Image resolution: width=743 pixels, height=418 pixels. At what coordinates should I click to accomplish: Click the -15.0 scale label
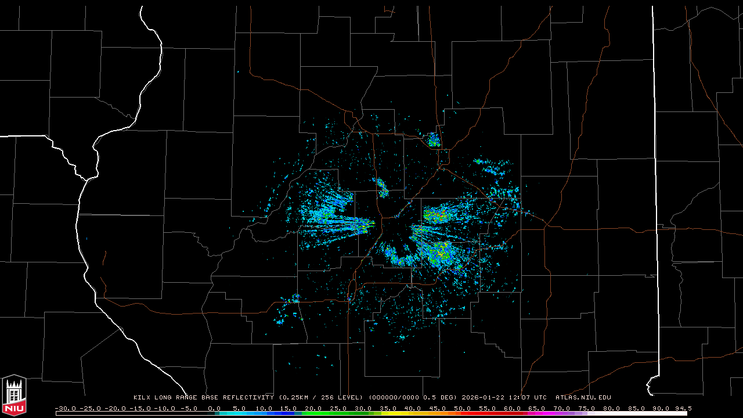140,409
